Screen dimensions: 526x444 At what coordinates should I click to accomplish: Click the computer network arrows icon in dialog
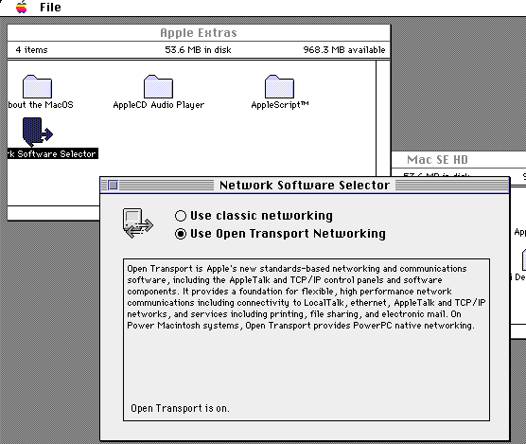coord(137,223)
